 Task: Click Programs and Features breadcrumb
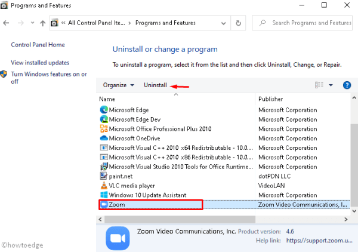tap(165, 23)
